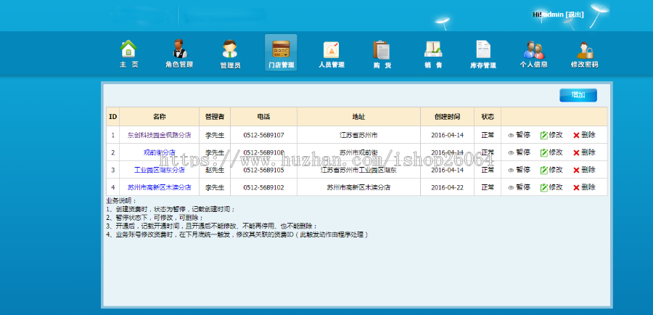Delete 苏州市高新区木渎分店 with 删除

pos(584,187)
